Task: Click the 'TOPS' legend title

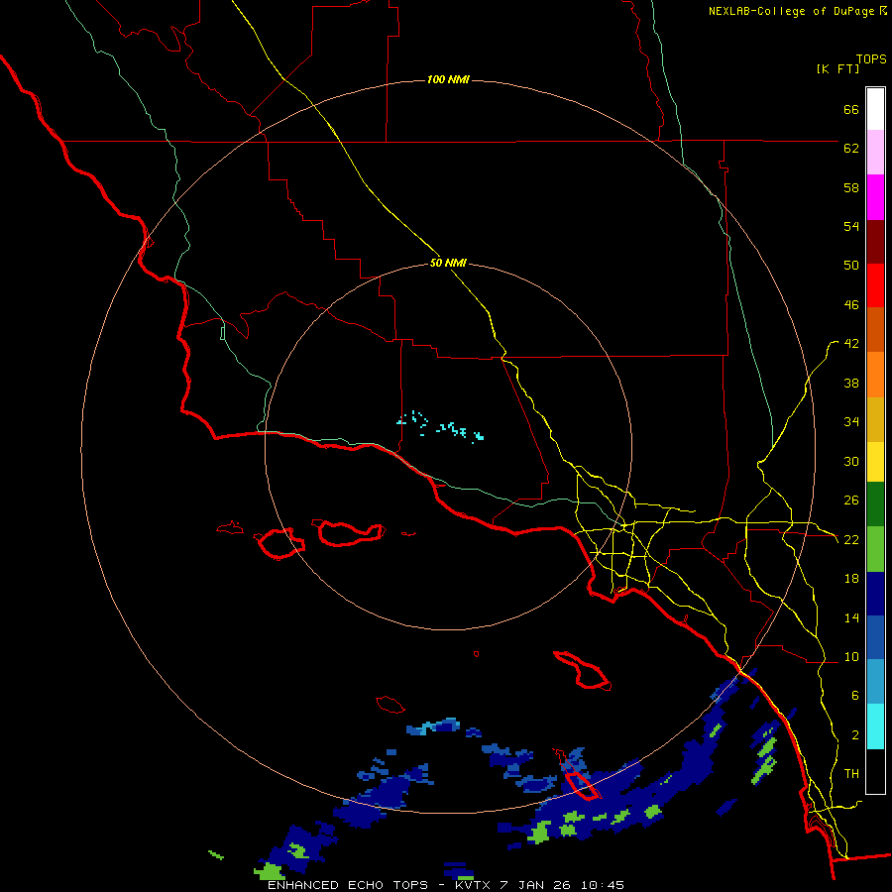Action: point(871,58)
